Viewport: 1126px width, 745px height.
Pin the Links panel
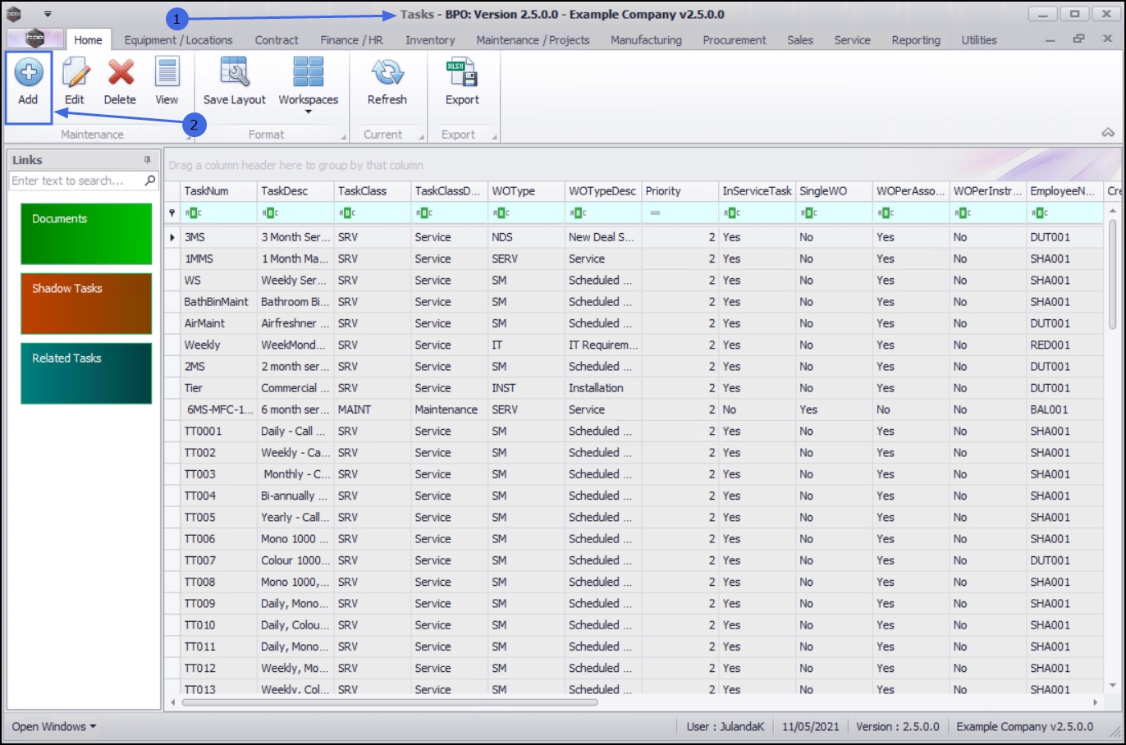[148, 160]
